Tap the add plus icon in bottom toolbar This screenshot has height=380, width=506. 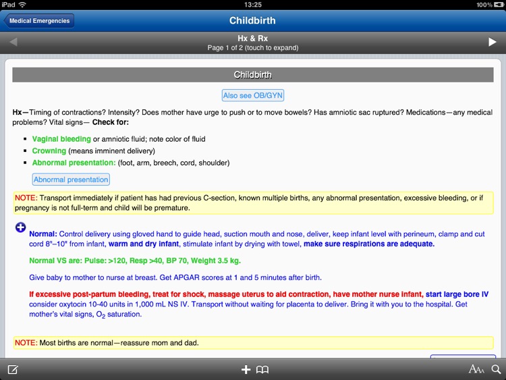[x=246, y=369]
